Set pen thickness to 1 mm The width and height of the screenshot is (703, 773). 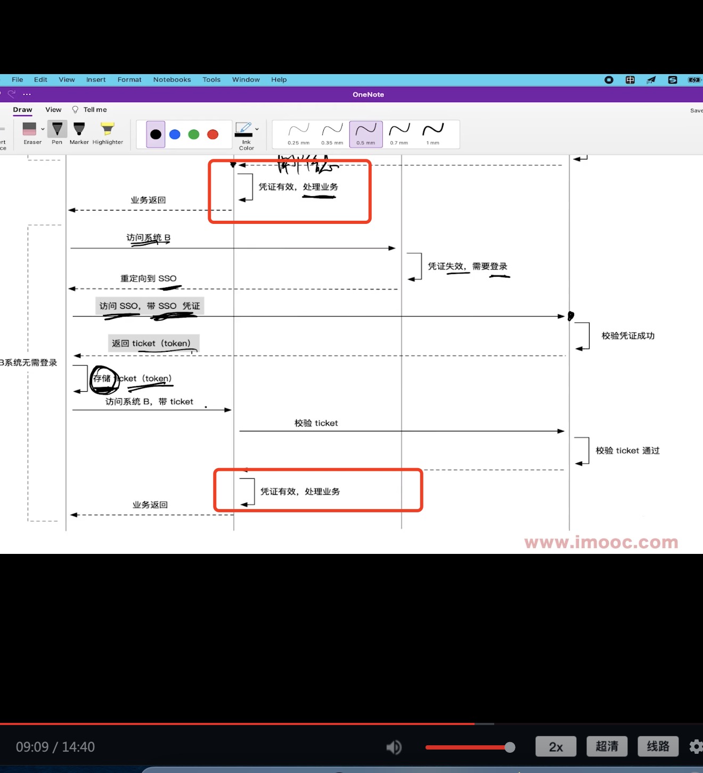pyautogui.click(x=433, y=134)
